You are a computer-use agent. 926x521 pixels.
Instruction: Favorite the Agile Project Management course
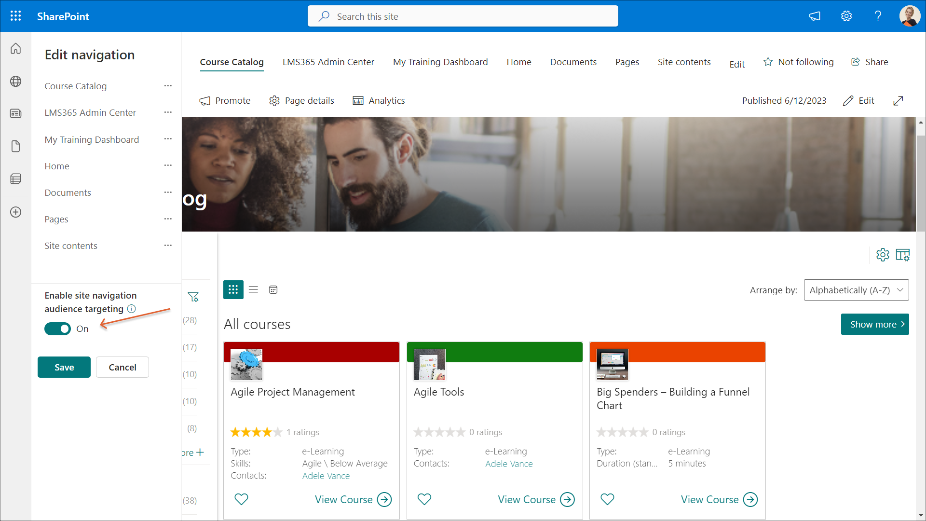click(241, 499)
